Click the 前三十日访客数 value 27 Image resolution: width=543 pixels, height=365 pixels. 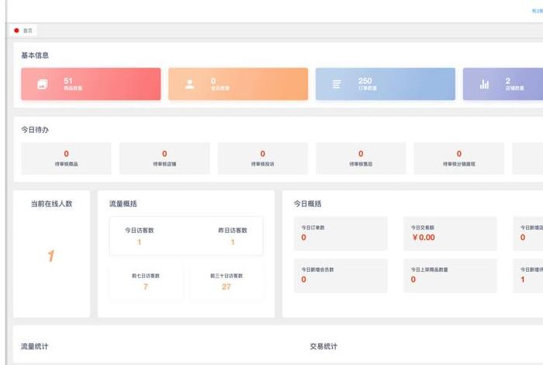pyautogui.click(x=227, y=287)
